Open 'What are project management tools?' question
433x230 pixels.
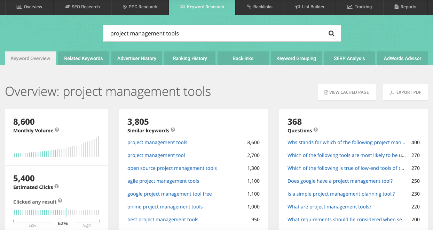330,207
